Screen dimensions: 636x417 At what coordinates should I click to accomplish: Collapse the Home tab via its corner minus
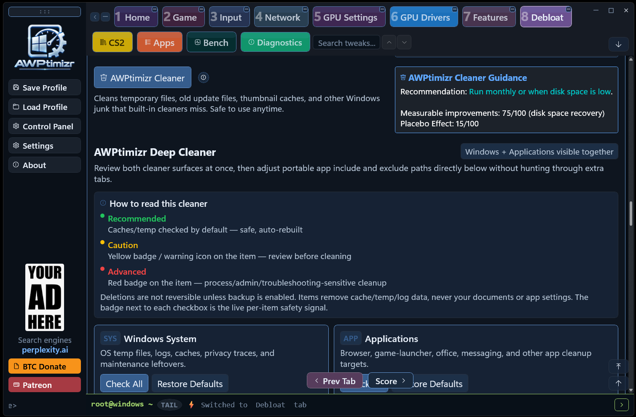point(155,9)
